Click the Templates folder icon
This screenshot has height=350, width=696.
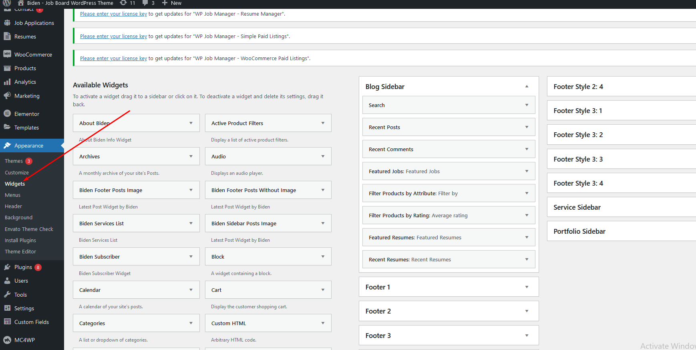click(x=7, y=127)
